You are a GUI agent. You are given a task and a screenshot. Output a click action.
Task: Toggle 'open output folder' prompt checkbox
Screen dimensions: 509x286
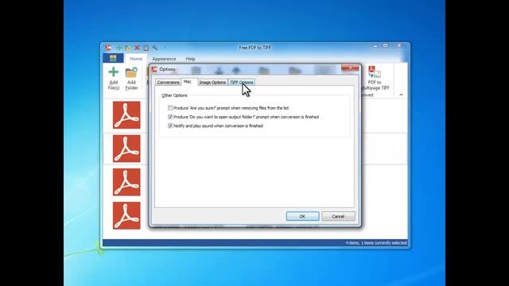click(170, 117)
